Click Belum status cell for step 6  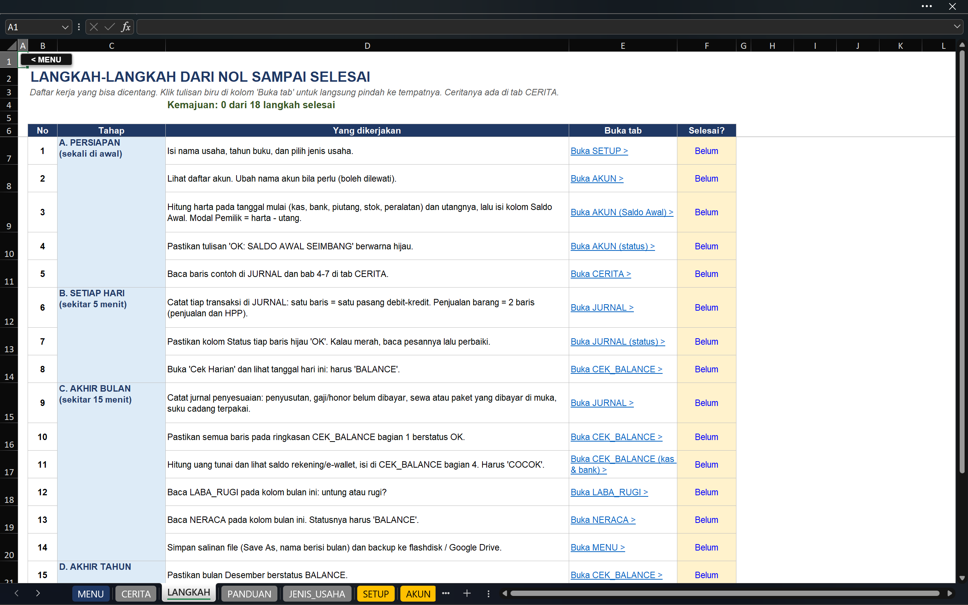706,307
